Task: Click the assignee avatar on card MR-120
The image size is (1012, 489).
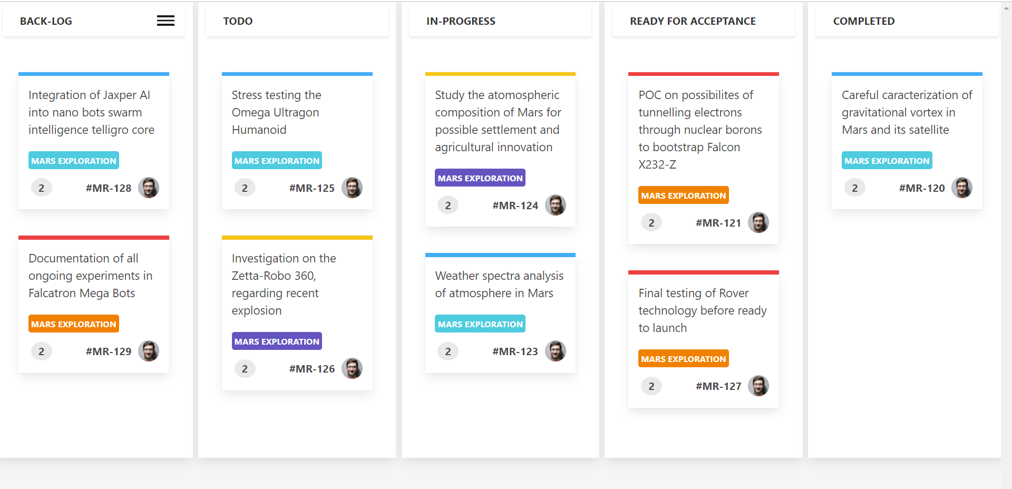Action: click(962, 188)
